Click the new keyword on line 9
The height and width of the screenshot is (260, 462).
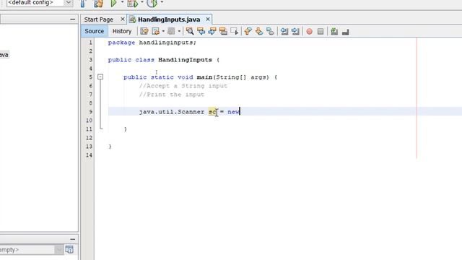[233, 112]
